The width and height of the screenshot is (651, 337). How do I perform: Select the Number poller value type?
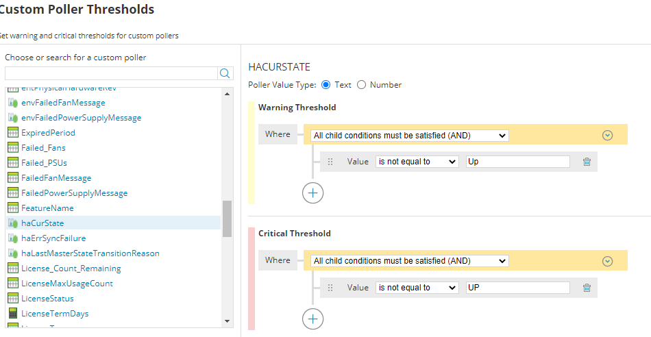click(x=362, y=85)
